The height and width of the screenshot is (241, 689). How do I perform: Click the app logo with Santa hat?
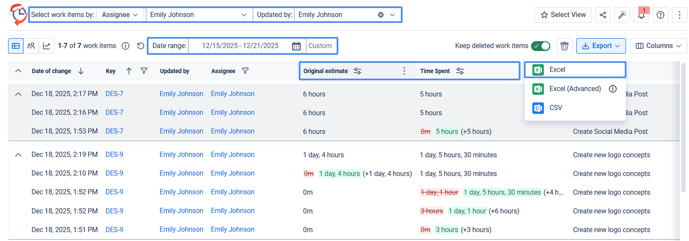pos(17,14)
